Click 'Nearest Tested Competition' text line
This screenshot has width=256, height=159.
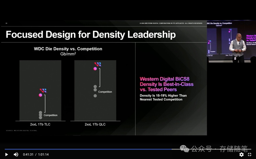pos(161,99)
